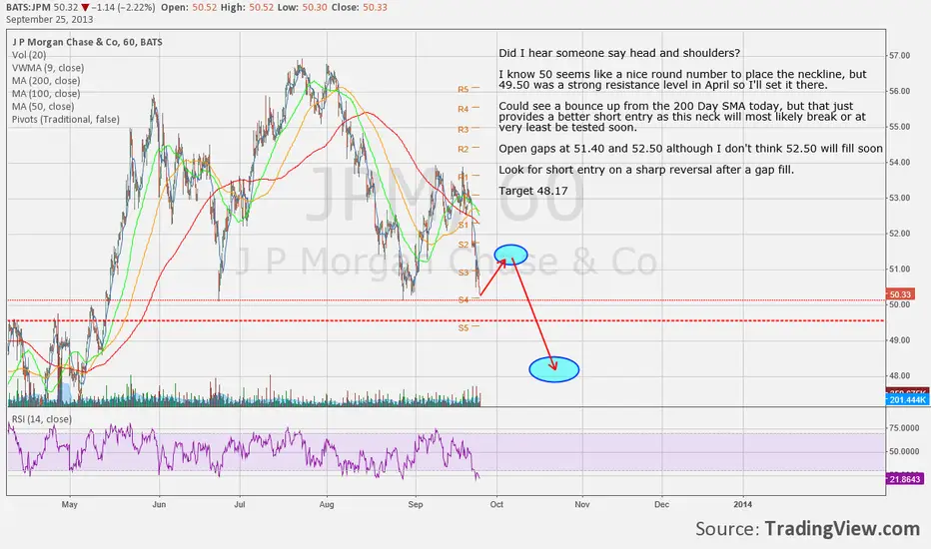931x549 pixels.
Task: Click the 201.444K volume tag
Action: coord(907,400)
